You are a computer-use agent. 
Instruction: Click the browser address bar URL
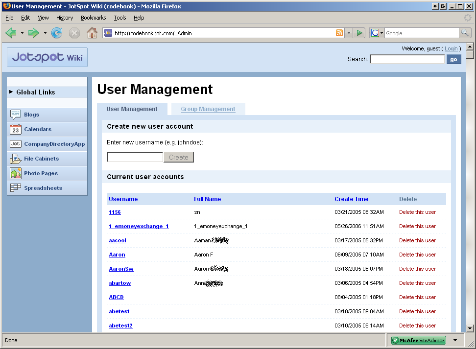(224, 33)
